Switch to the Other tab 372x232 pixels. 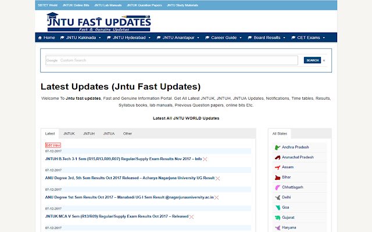[127, 134]
